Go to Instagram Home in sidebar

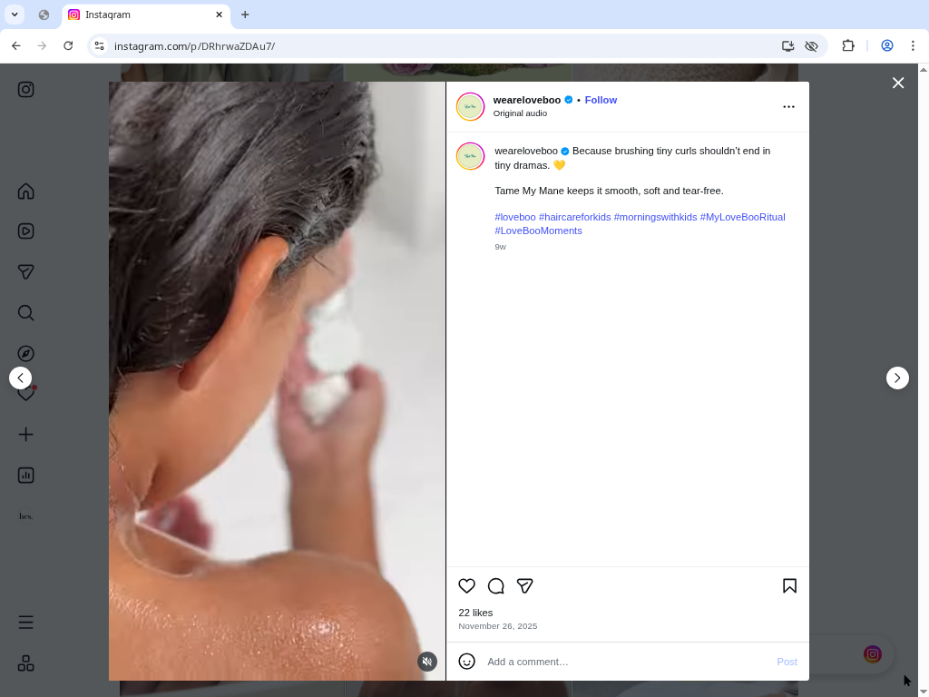(26, 191)
